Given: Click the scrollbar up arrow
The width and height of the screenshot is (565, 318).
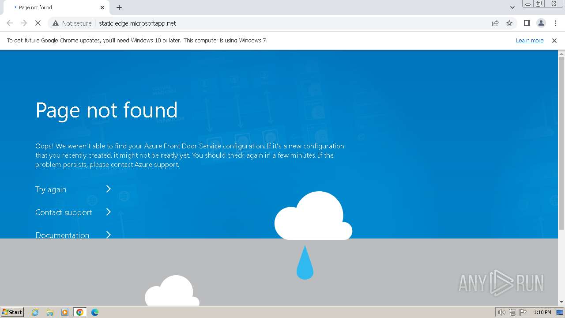Looking at the screenshot, I should [x=561, y=53].
